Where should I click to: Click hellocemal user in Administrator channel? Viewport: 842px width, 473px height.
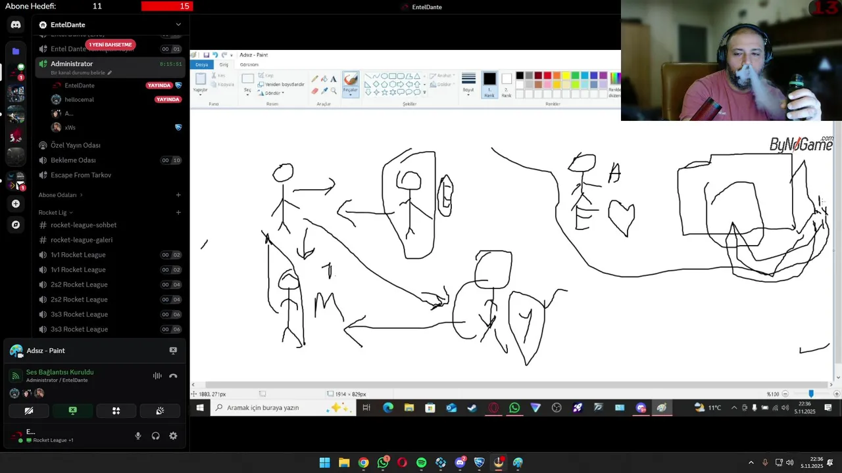point(79,100)
